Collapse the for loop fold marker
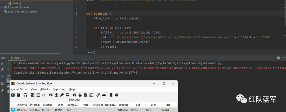This screenshot has height=112, width=286. point(86,28)
